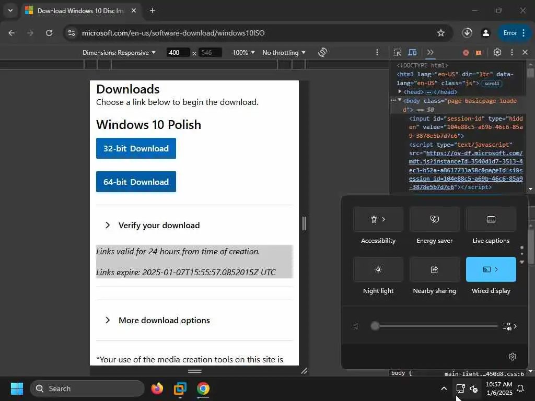Toggle Energy saver quick setting
Screen dimensions: 535x401
(x=434, y=219)
